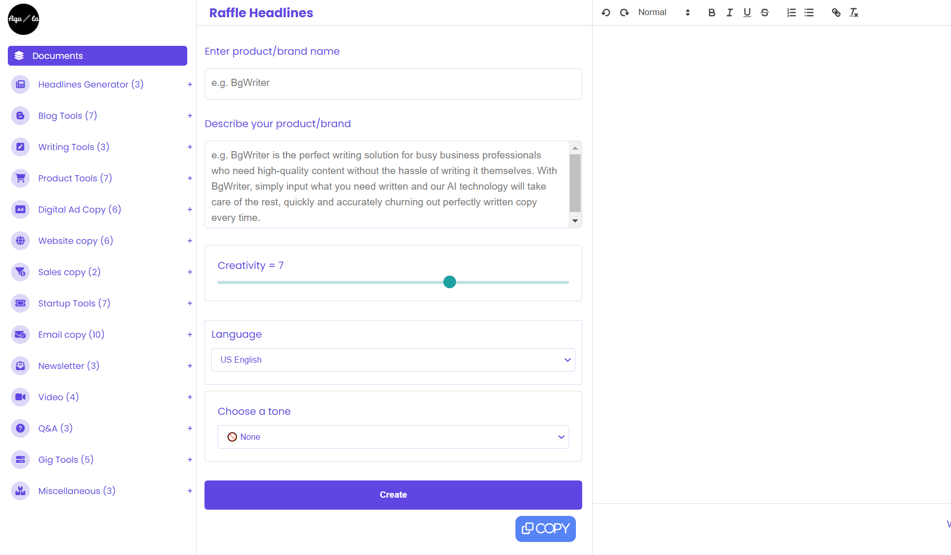Click the description box scroll down arrow
Viewport: 951px width, 555px height.
point(575,221)
